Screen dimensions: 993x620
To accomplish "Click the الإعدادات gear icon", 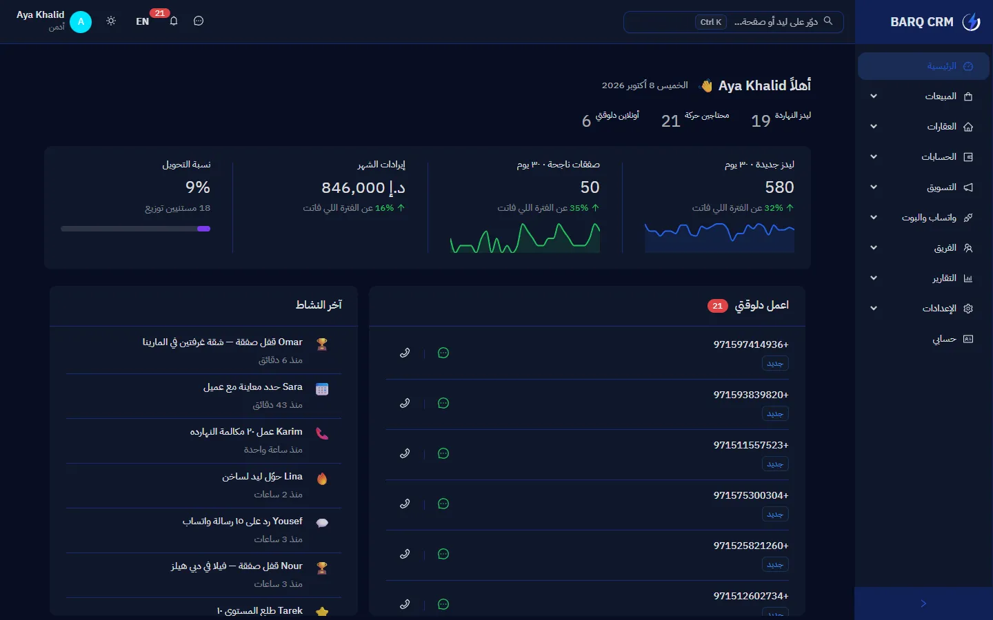I will (968, 309).
